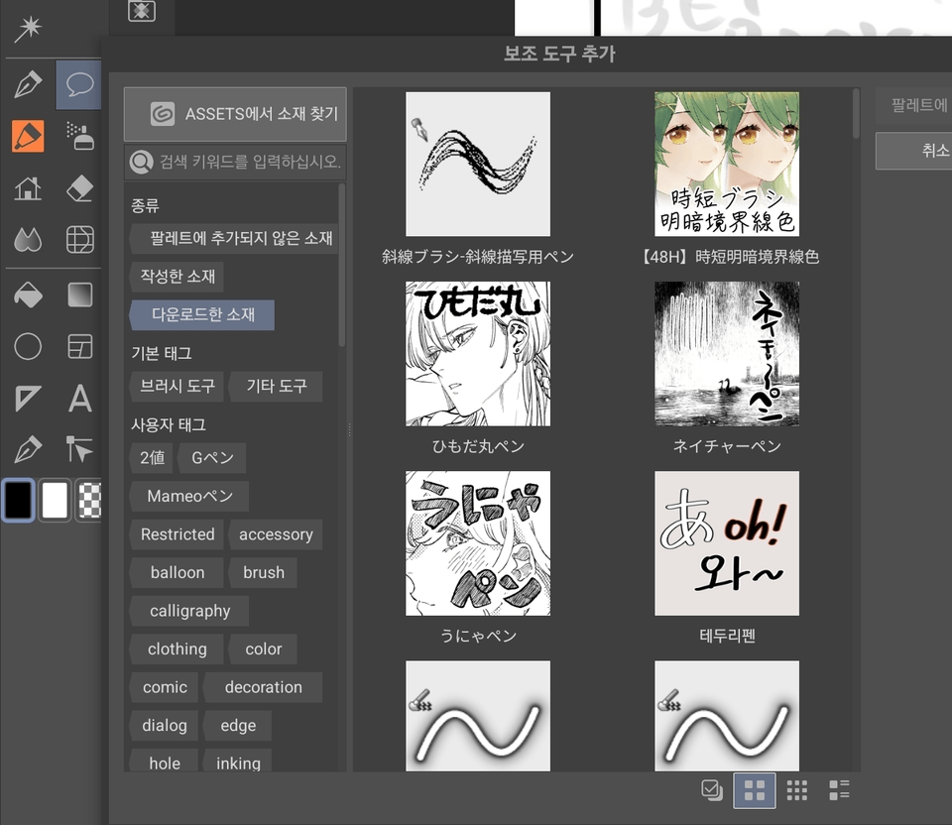The height and width of the screenshot is (825, 952).
Task: Click the canvas tab icon at top
Action: point(142,10)
